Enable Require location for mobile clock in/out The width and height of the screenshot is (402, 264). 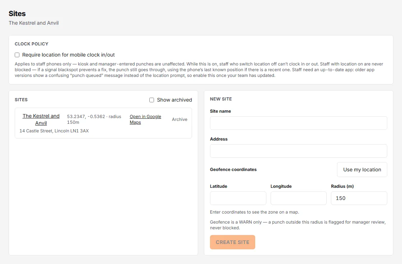pyautogui.click(x=17, y=55)
